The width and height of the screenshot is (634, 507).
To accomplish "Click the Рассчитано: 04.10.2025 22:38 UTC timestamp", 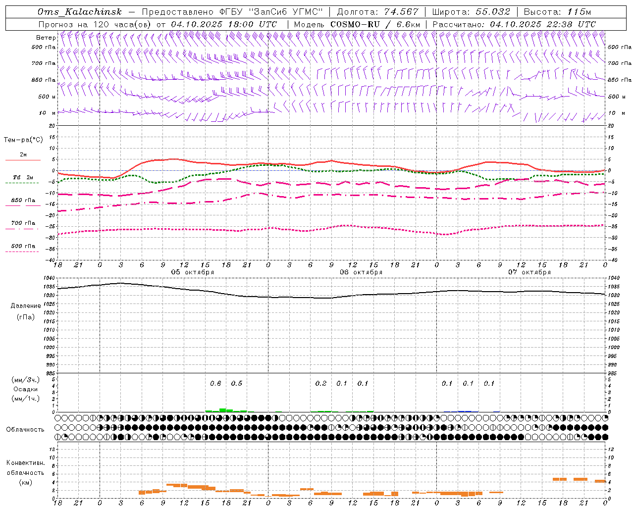I will tap(514, 24).
